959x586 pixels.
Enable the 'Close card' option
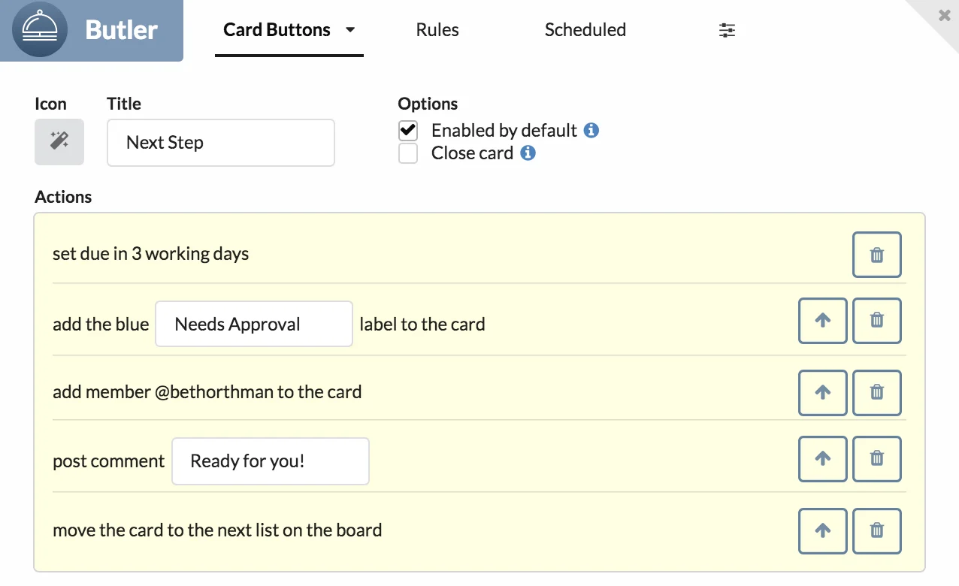click(407, 153)
